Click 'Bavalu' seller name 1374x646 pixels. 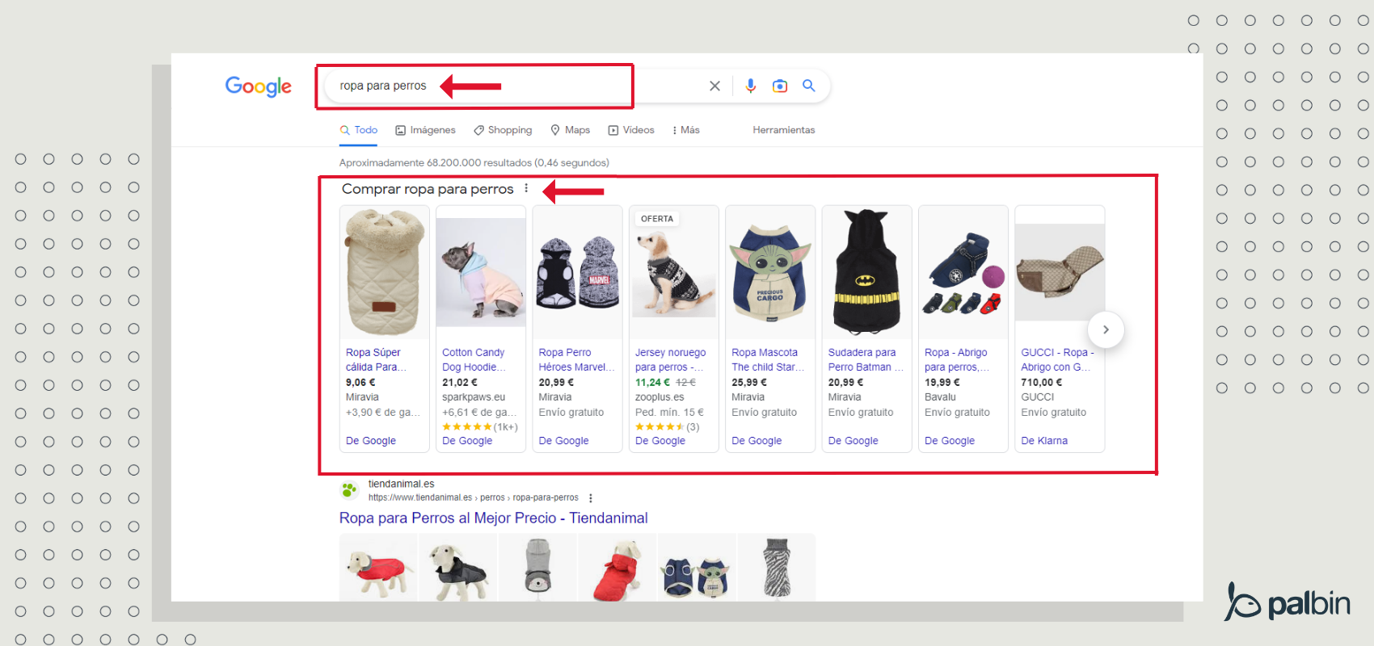click(x=940, y=397)
